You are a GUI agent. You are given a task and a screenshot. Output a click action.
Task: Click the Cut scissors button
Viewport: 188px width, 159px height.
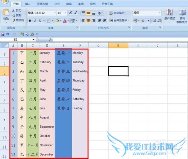click(17, 11)
